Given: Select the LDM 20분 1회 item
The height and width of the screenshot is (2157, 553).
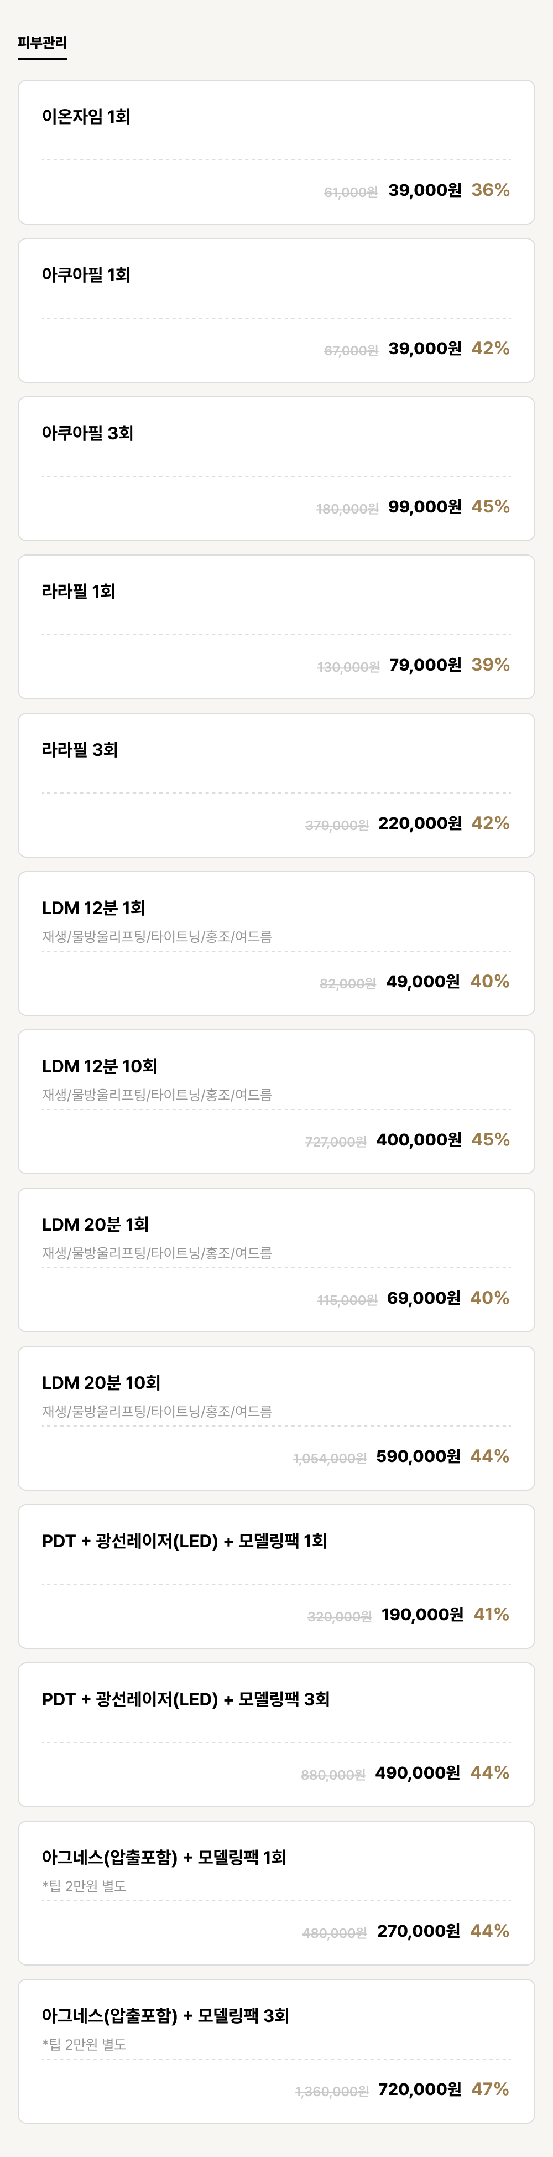Looking at the screenshot, I should pyautogui.click(x=276, y=1260).
